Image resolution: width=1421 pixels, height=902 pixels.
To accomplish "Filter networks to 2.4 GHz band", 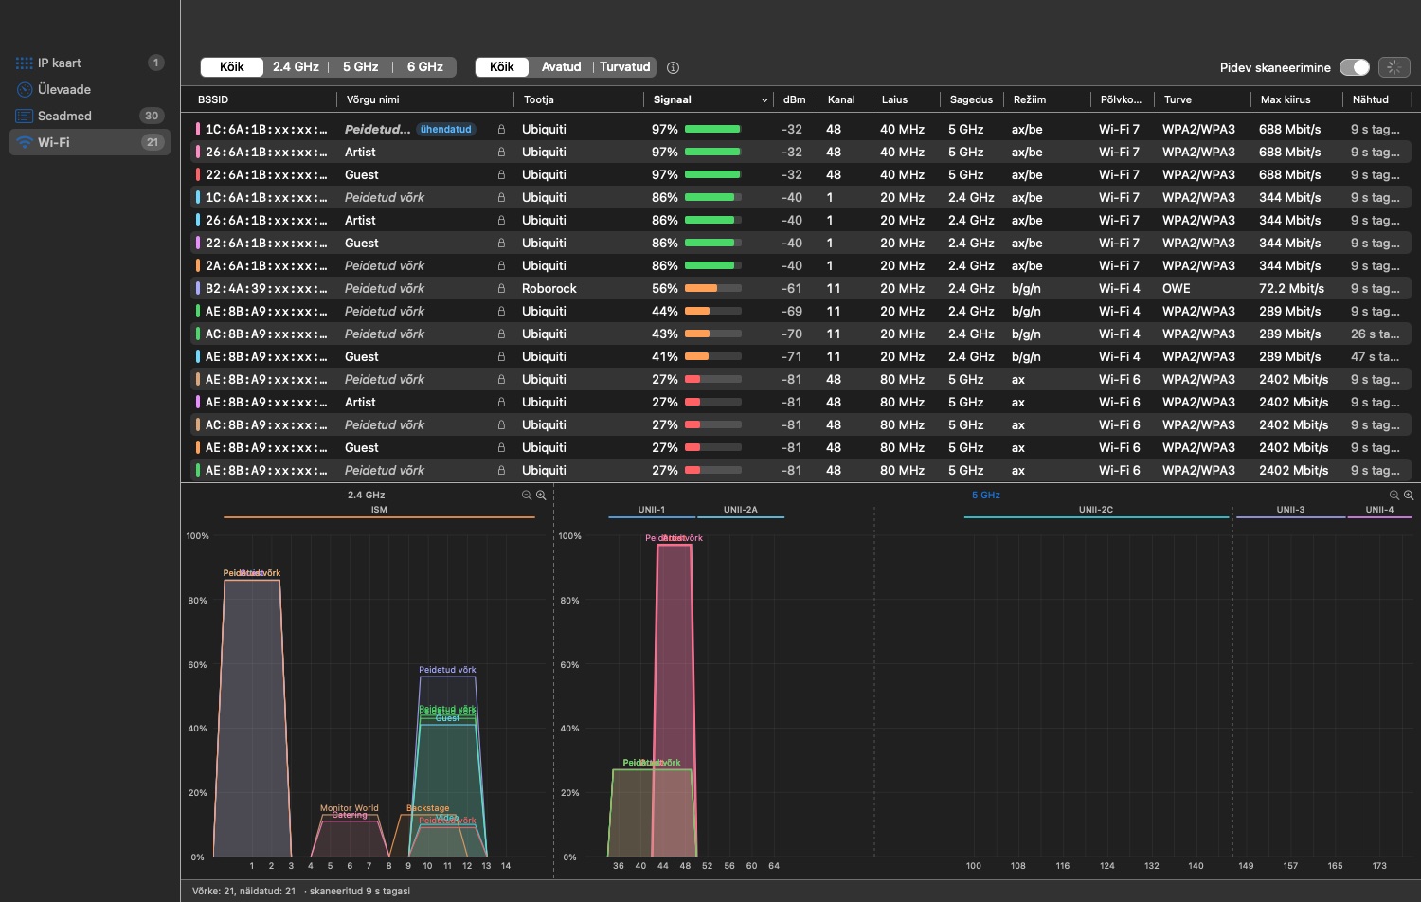I will tap(296, 67).
